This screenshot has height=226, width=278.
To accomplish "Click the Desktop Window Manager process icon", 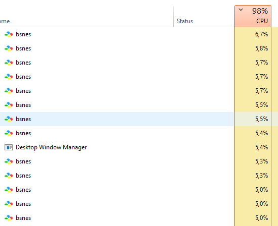I will tap(9, 147).
